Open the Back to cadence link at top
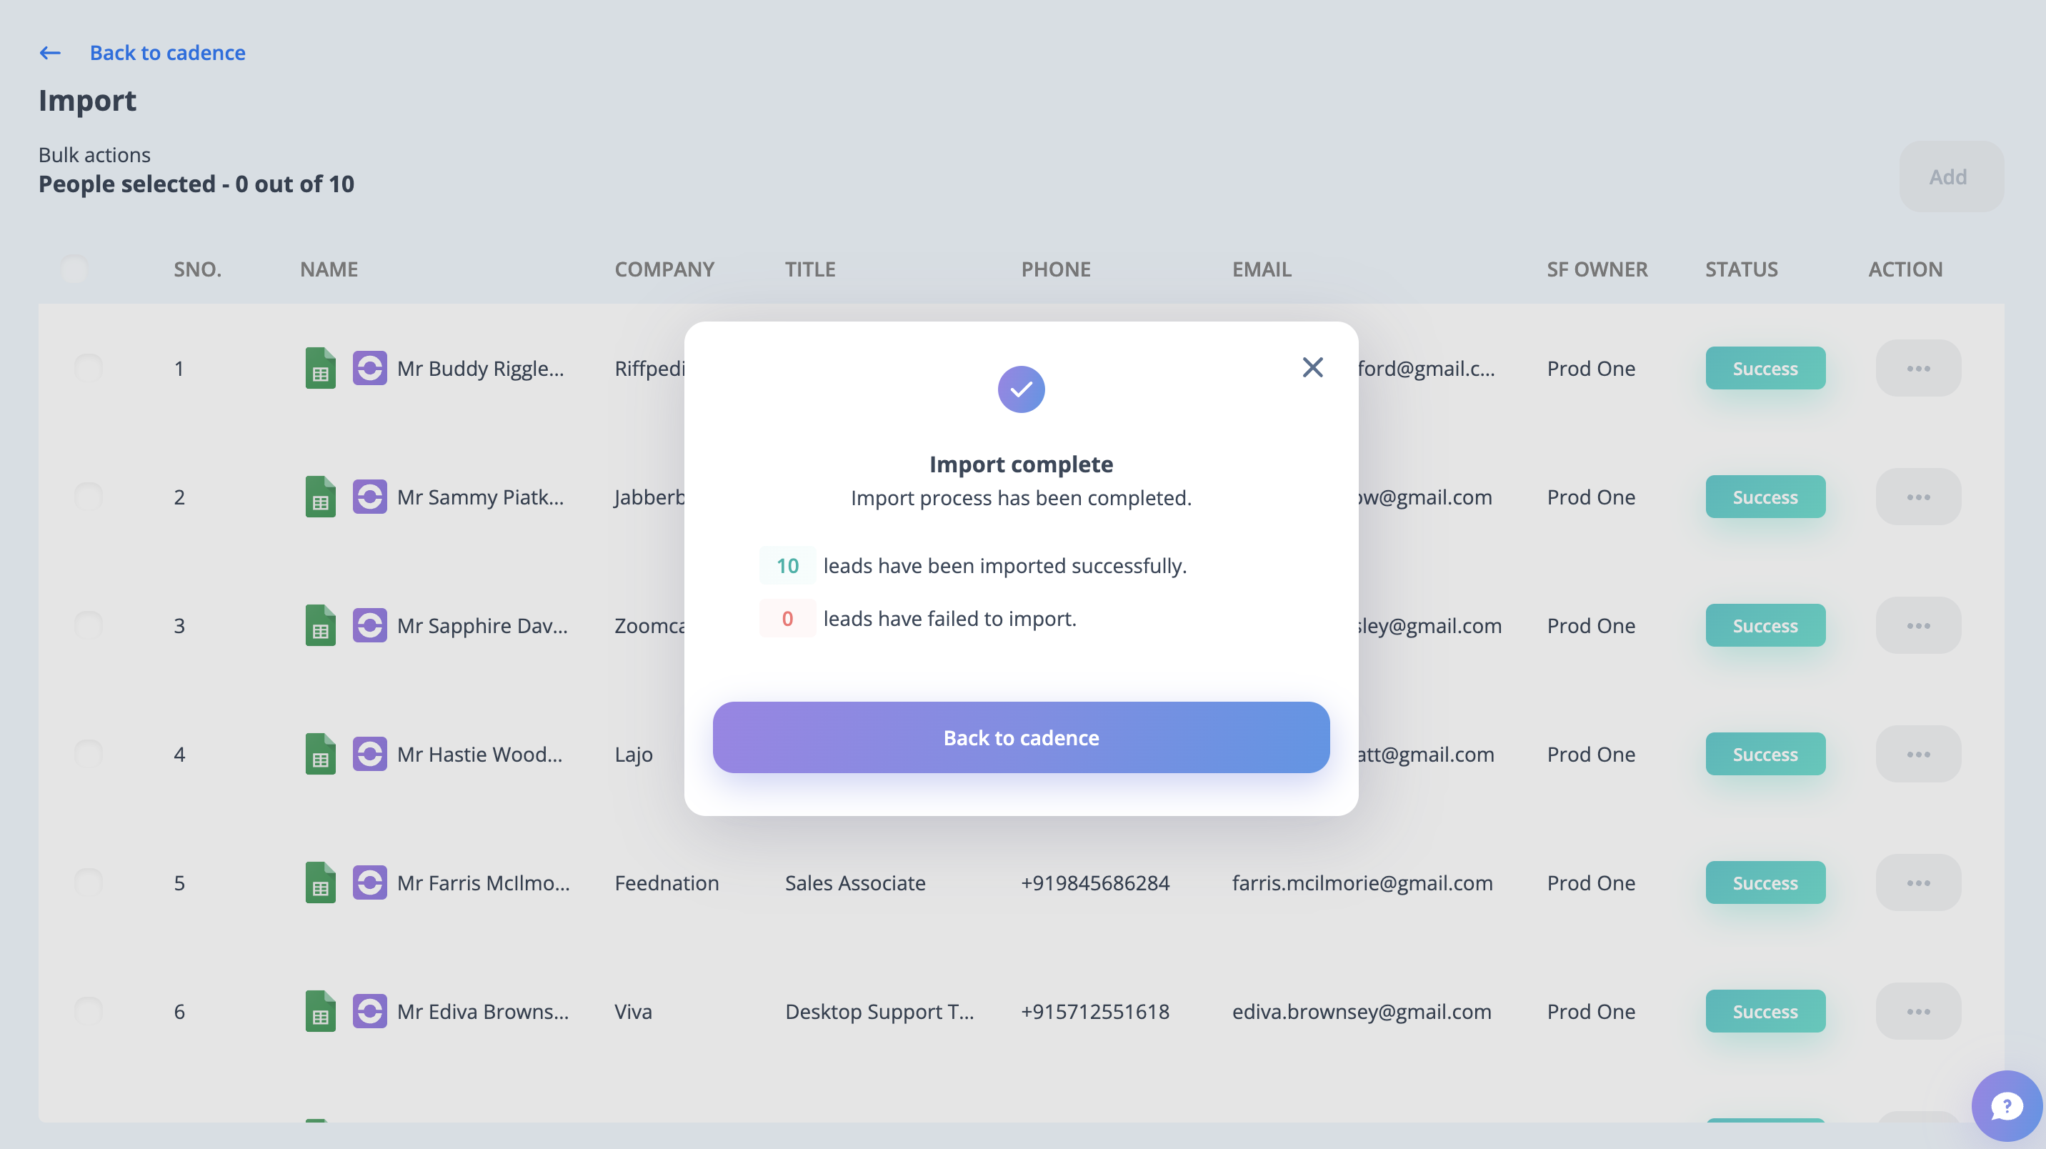 pos(166,52)
